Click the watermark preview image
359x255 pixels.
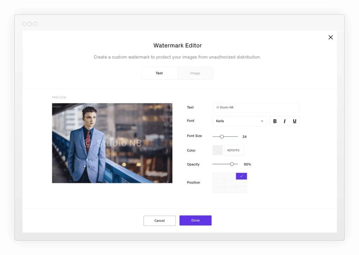[x=112, y=143]
